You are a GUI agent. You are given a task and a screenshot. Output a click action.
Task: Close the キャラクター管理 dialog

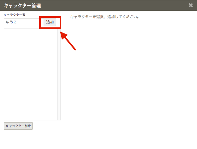(191, 5)
